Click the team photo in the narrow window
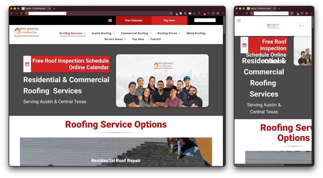Viewport: 323px width, 178px height. [303, 50]
